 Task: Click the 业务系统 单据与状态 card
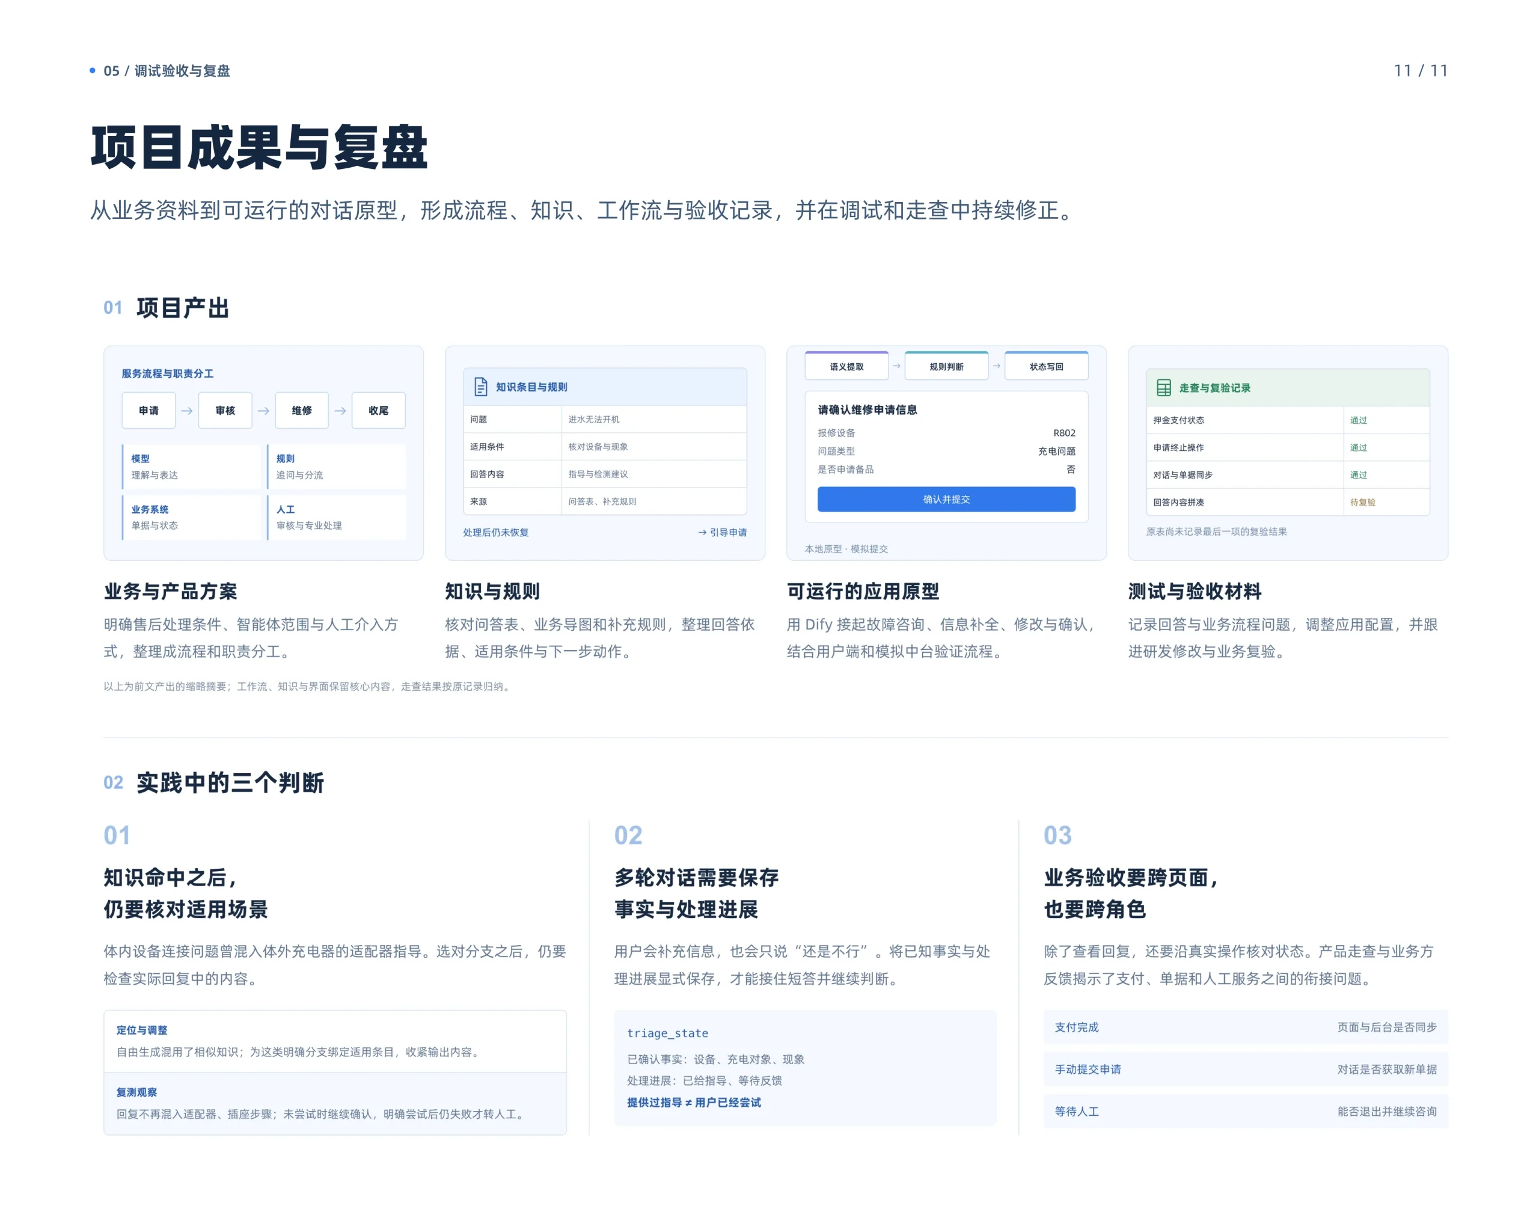(x=191, y=517)
